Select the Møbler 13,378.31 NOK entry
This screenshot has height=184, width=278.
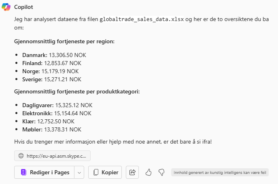(51, 129)
